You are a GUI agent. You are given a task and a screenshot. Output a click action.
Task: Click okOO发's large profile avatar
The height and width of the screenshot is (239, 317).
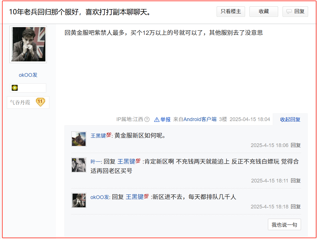point(28,44)
